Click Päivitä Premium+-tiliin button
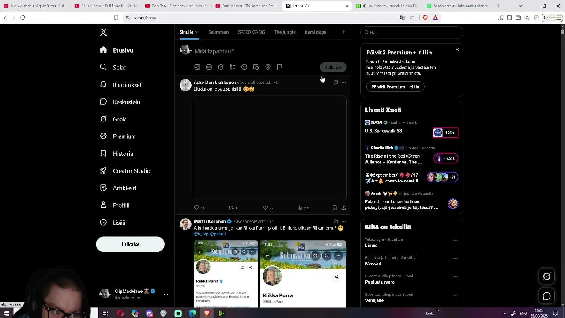The image size is (565, 318). click(x=395, y=87)
